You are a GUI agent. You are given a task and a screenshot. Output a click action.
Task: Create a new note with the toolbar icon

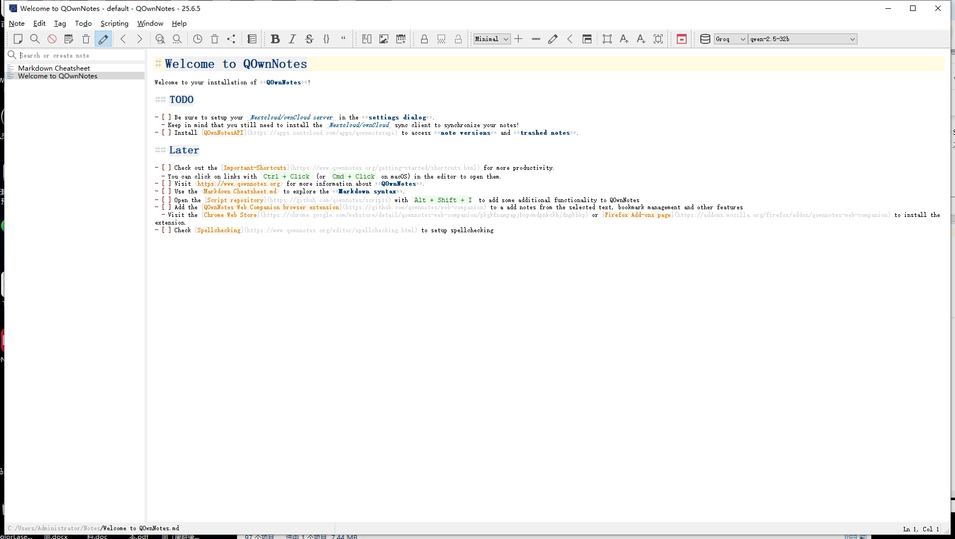18,39
